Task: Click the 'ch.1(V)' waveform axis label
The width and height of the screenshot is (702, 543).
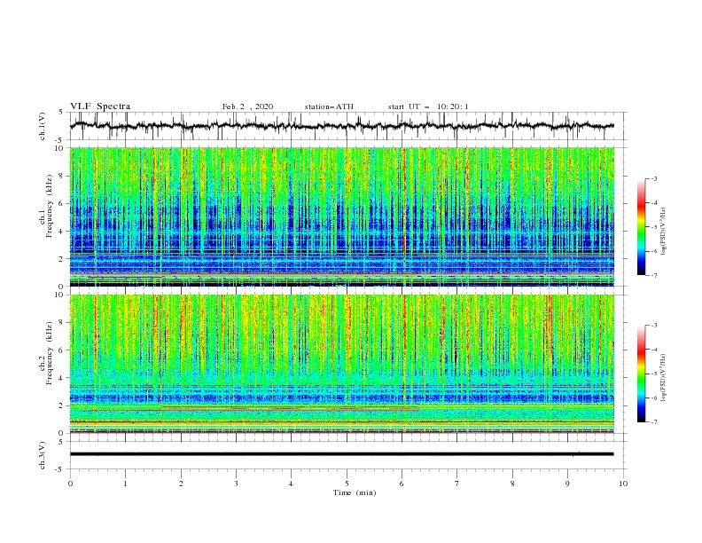Action: pyautogui.click(x=43, y=126)
